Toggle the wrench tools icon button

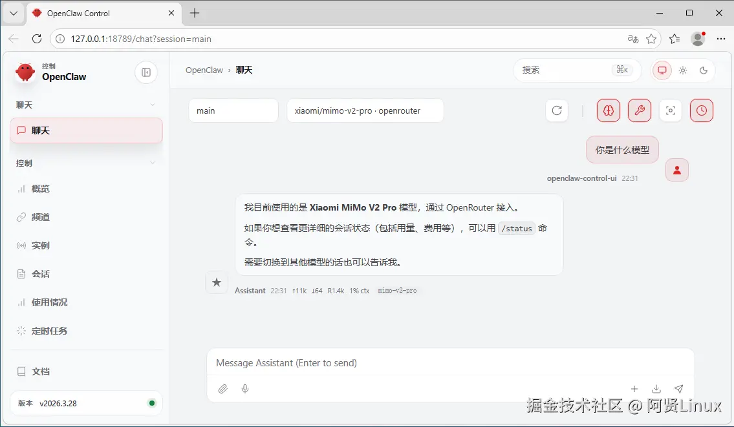[639, 110]
